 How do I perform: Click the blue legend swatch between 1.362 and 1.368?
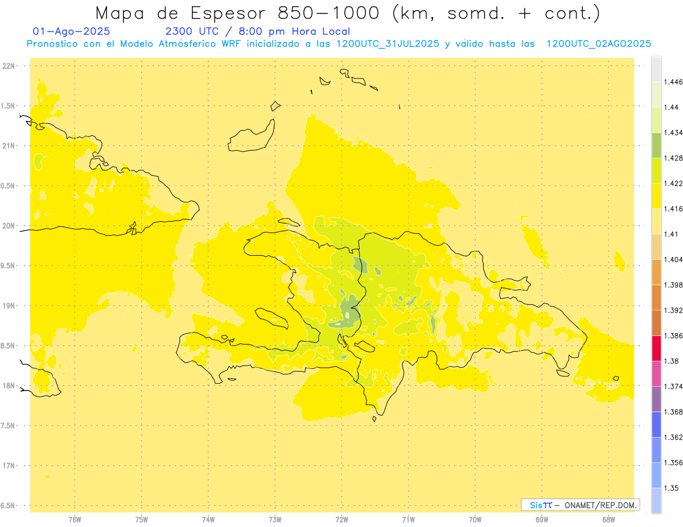tap(656, 425)
